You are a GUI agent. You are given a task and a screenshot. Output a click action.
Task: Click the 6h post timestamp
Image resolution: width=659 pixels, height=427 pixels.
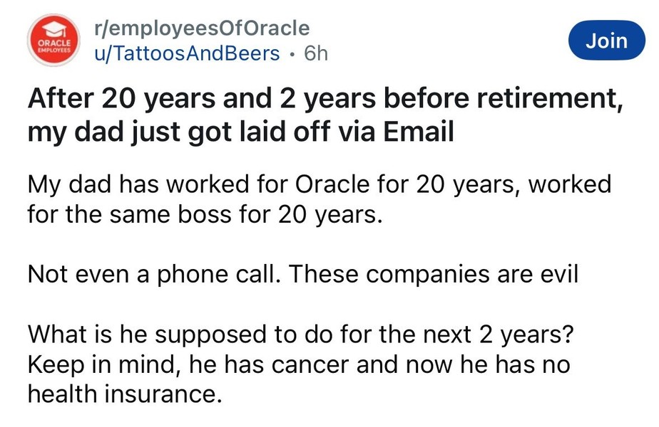click(315, 53)
